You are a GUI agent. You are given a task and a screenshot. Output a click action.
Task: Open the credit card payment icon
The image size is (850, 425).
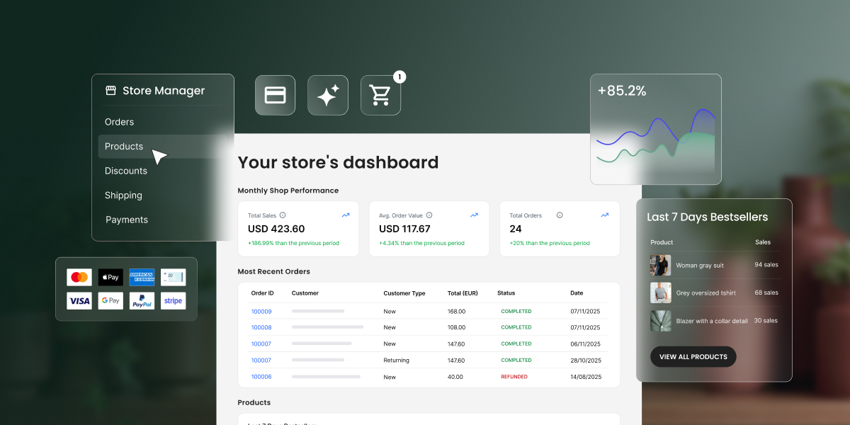click(x=275, y=95)
